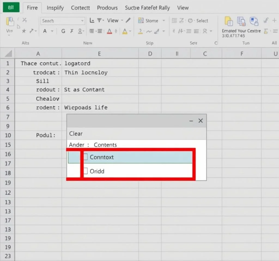Open the Stome dropdown arrow
Screen dimensions: 279x261
coord(164,21)
